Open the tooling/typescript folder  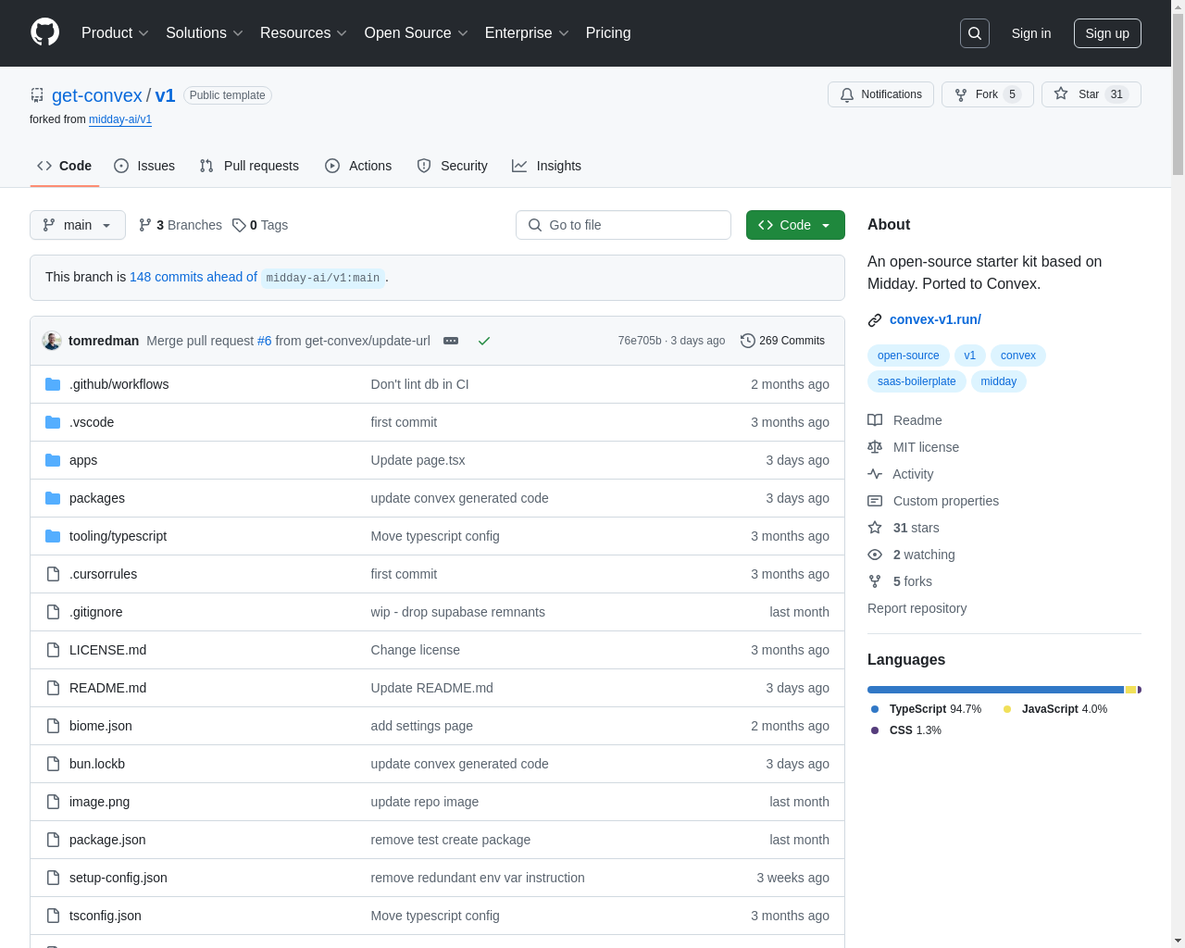(x=118, y=536)
